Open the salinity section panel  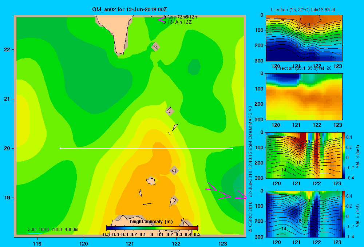[x=304, y=97]
